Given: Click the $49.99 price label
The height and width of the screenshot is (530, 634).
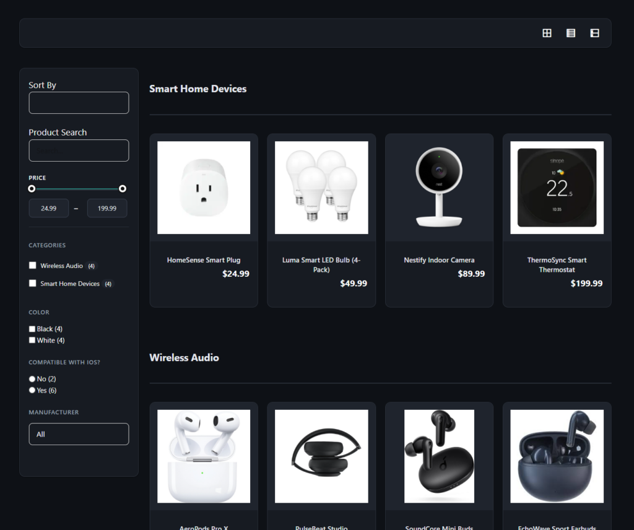Looking at the screenshot, I should click(354, 284).
